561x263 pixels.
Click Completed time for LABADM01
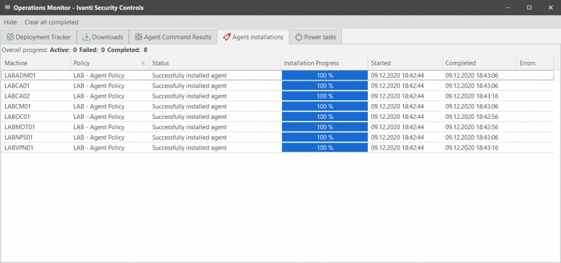click(472, 76)
